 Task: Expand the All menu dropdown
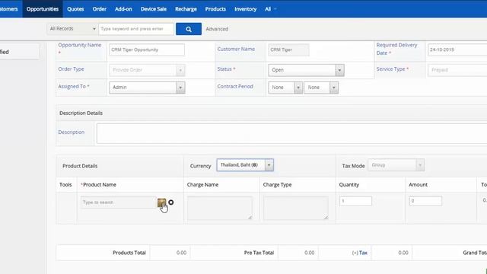(270, 9)
